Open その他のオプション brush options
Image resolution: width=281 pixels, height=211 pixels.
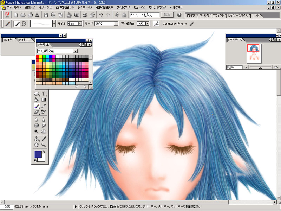192,24
